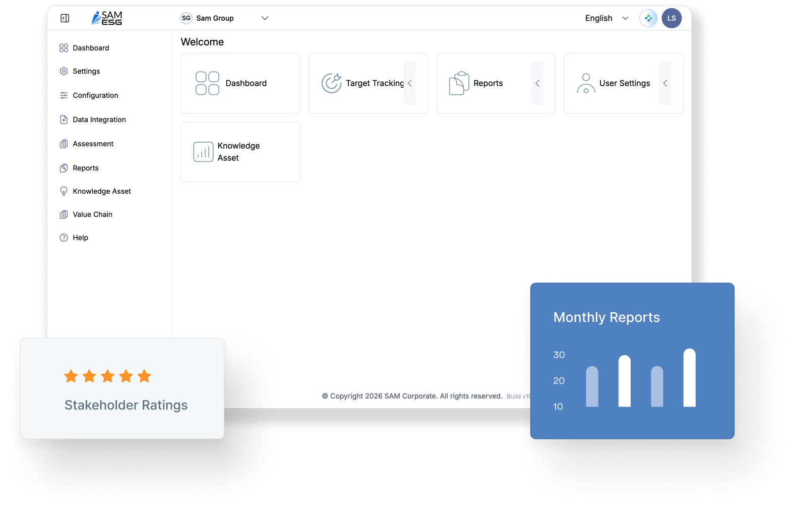Click the SAM ESG logo
Image resolution: width=795 pixels, height=510 pixels.
107,18
